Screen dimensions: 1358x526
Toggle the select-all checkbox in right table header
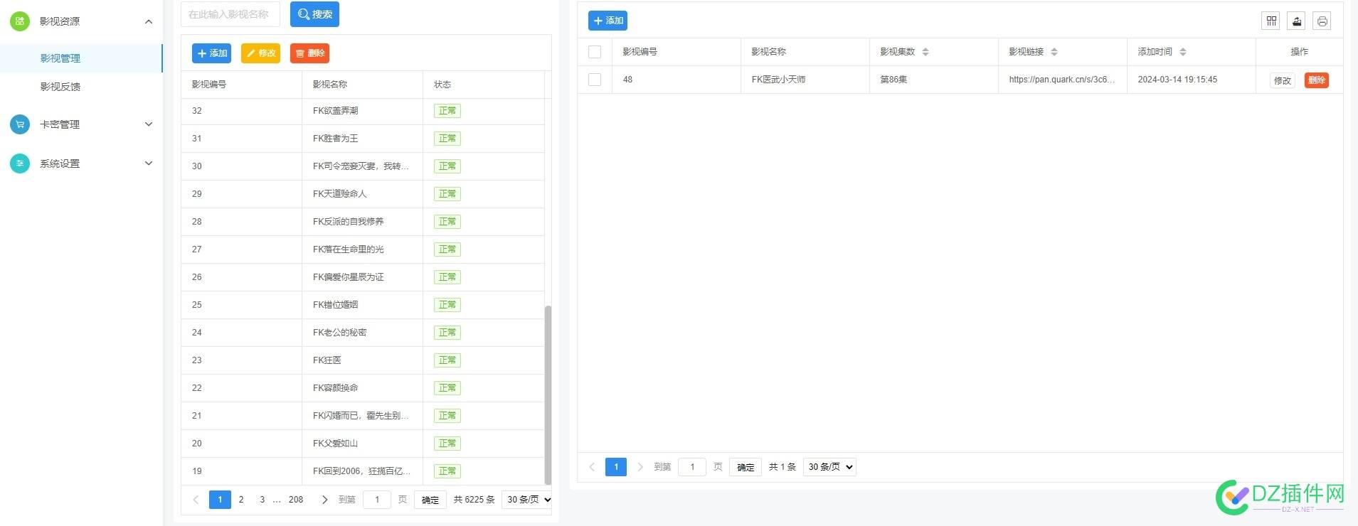pyautogui.click(x=595, y=52)
